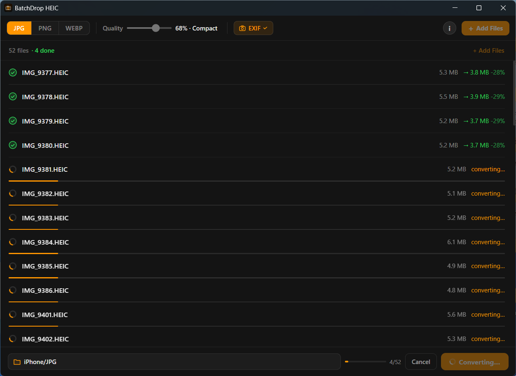Click the Quality slider handle

pyautogui.click(x=155, y=28)
